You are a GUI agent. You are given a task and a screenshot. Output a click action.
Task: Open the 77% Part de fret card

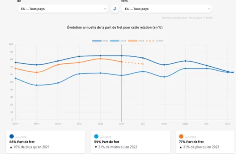click(x=206, y=142)
